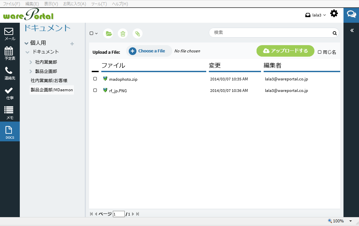Viewport: 359px width, 226px height.
Task: Collapse the 個人用 folder group
Action: 26,43
